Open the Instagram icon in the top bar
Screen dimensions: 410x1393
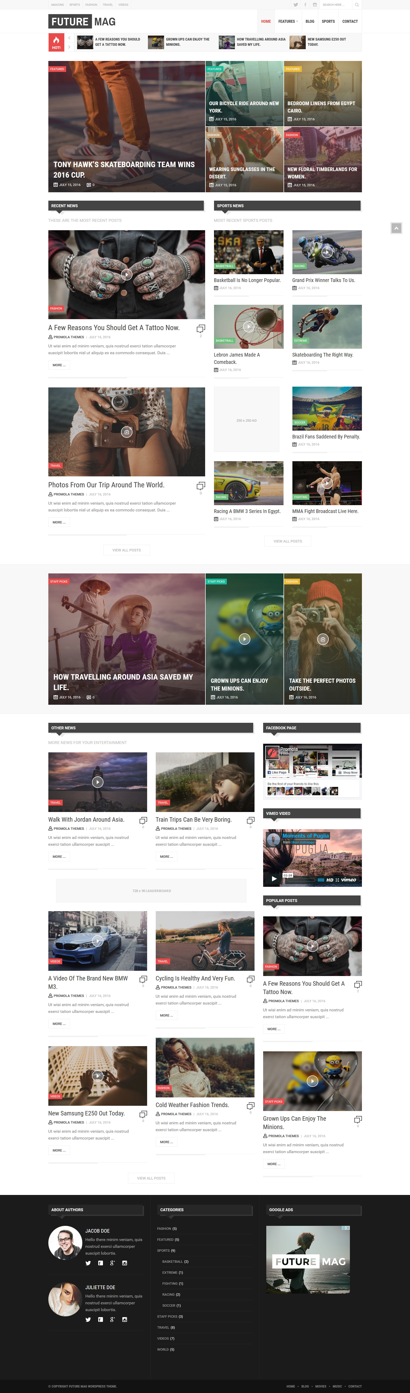click(x=315, y=5)
